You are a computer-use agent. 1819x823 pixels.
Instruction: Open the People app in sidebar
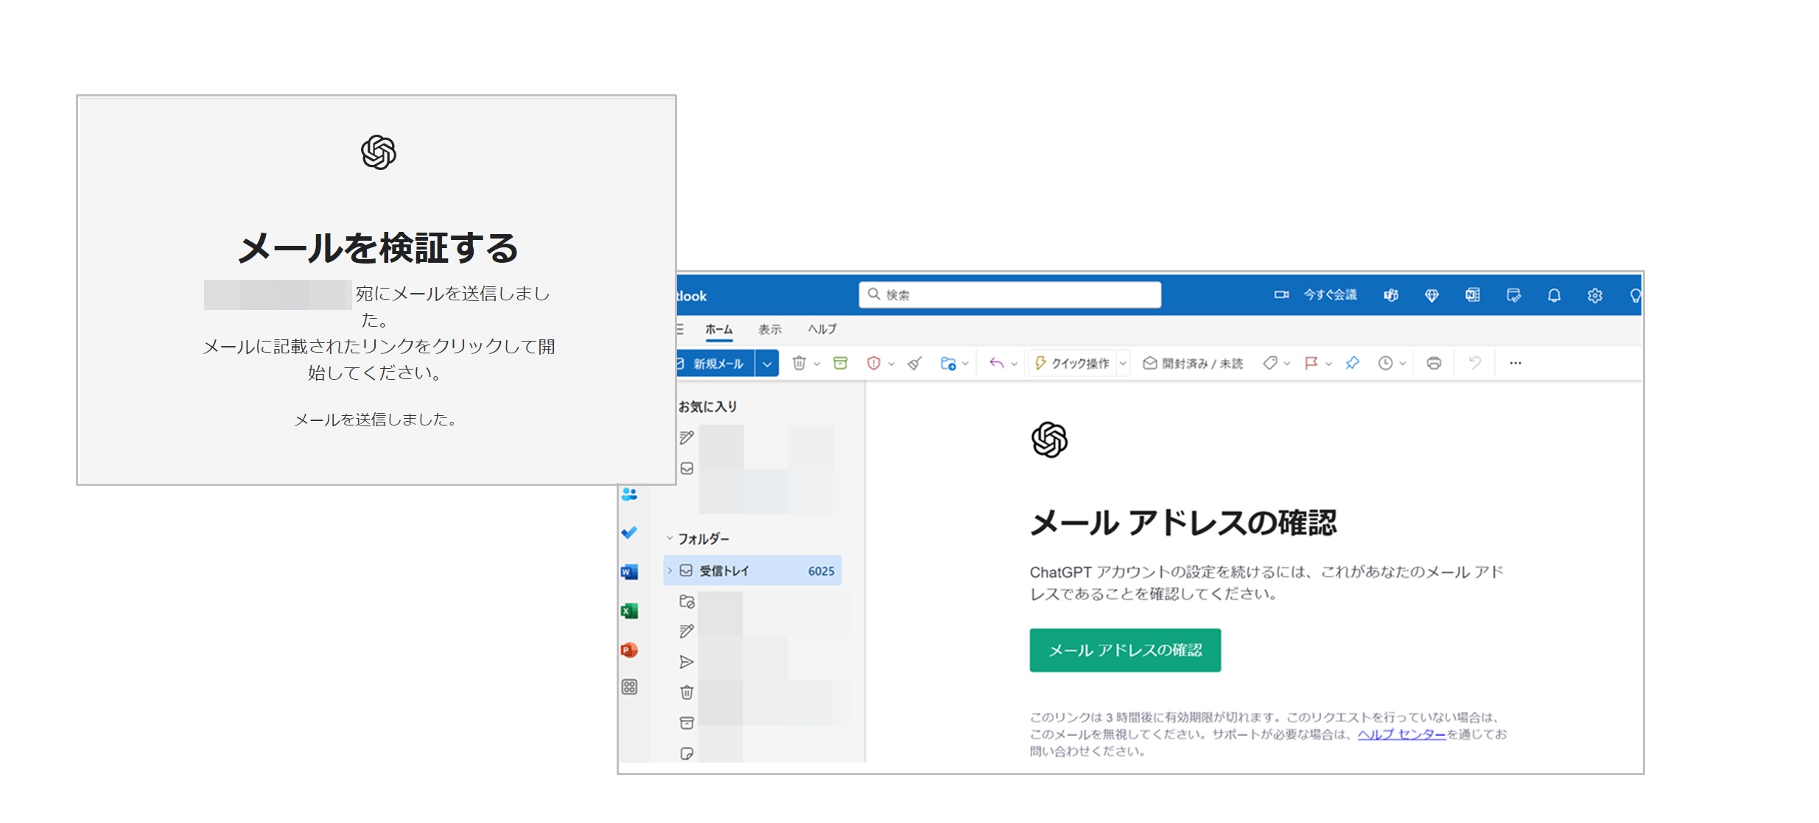(x=629, y=494)
